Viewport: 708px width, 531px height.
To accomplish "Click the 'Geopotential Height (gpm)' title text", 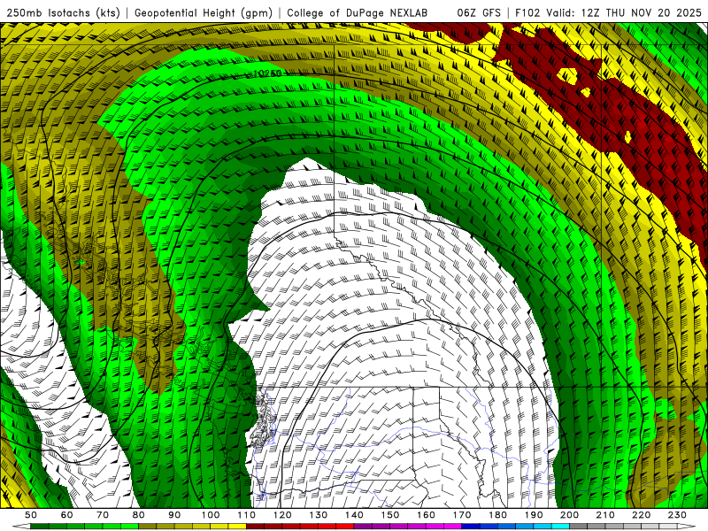I will [x=204, y=12].
